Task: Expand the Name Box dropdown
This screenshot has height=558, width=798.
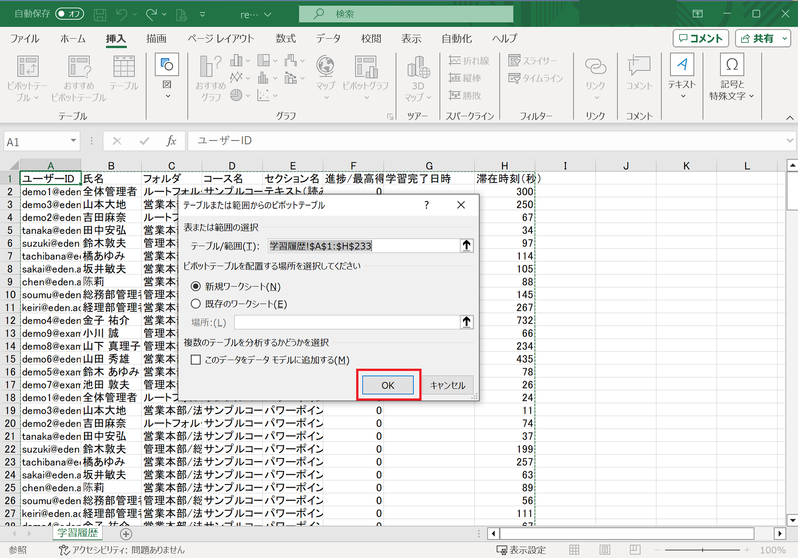Action: click(73, 141)
